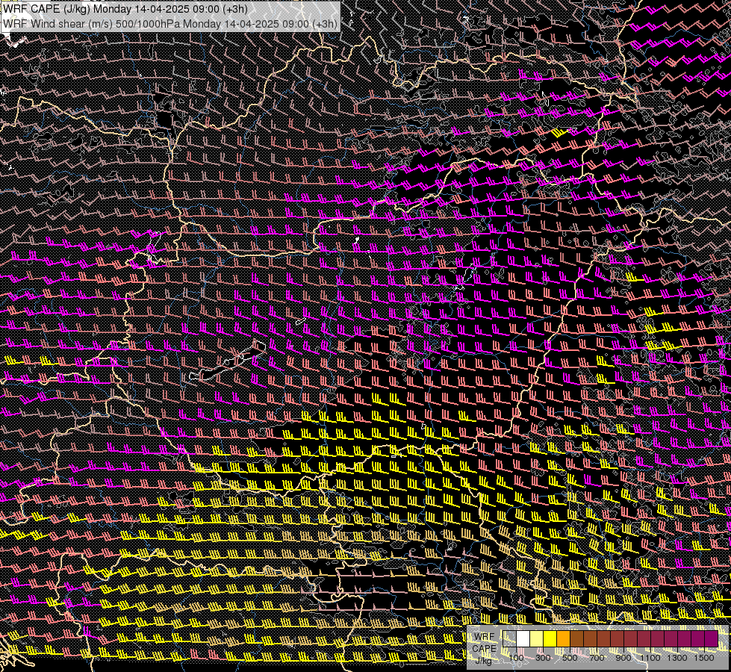Click the legend value 1300
The width and height of the screenshot is (731, 672).
677,658
